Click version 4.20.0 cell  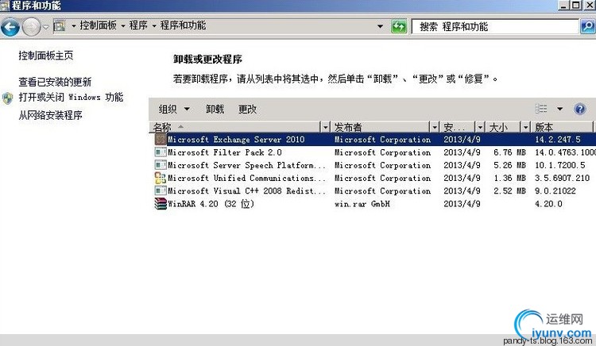coord(548,204)
